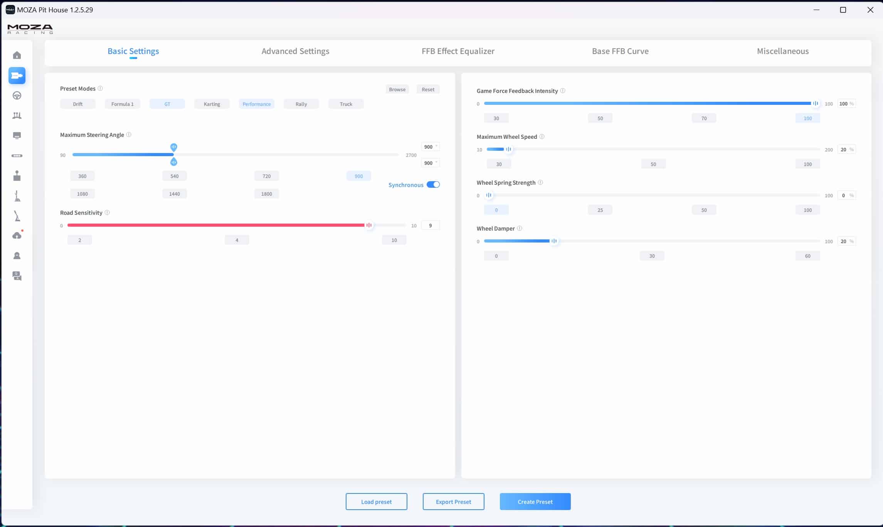Click the cloud upload update icon
The width and height of the screenshot is (883, 527).
17,236
